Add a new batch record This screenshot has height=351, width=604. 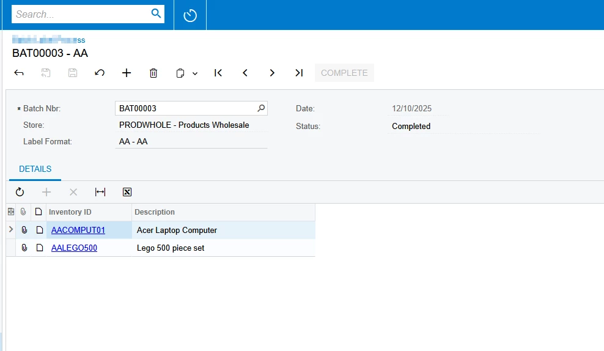pos(127,73)
